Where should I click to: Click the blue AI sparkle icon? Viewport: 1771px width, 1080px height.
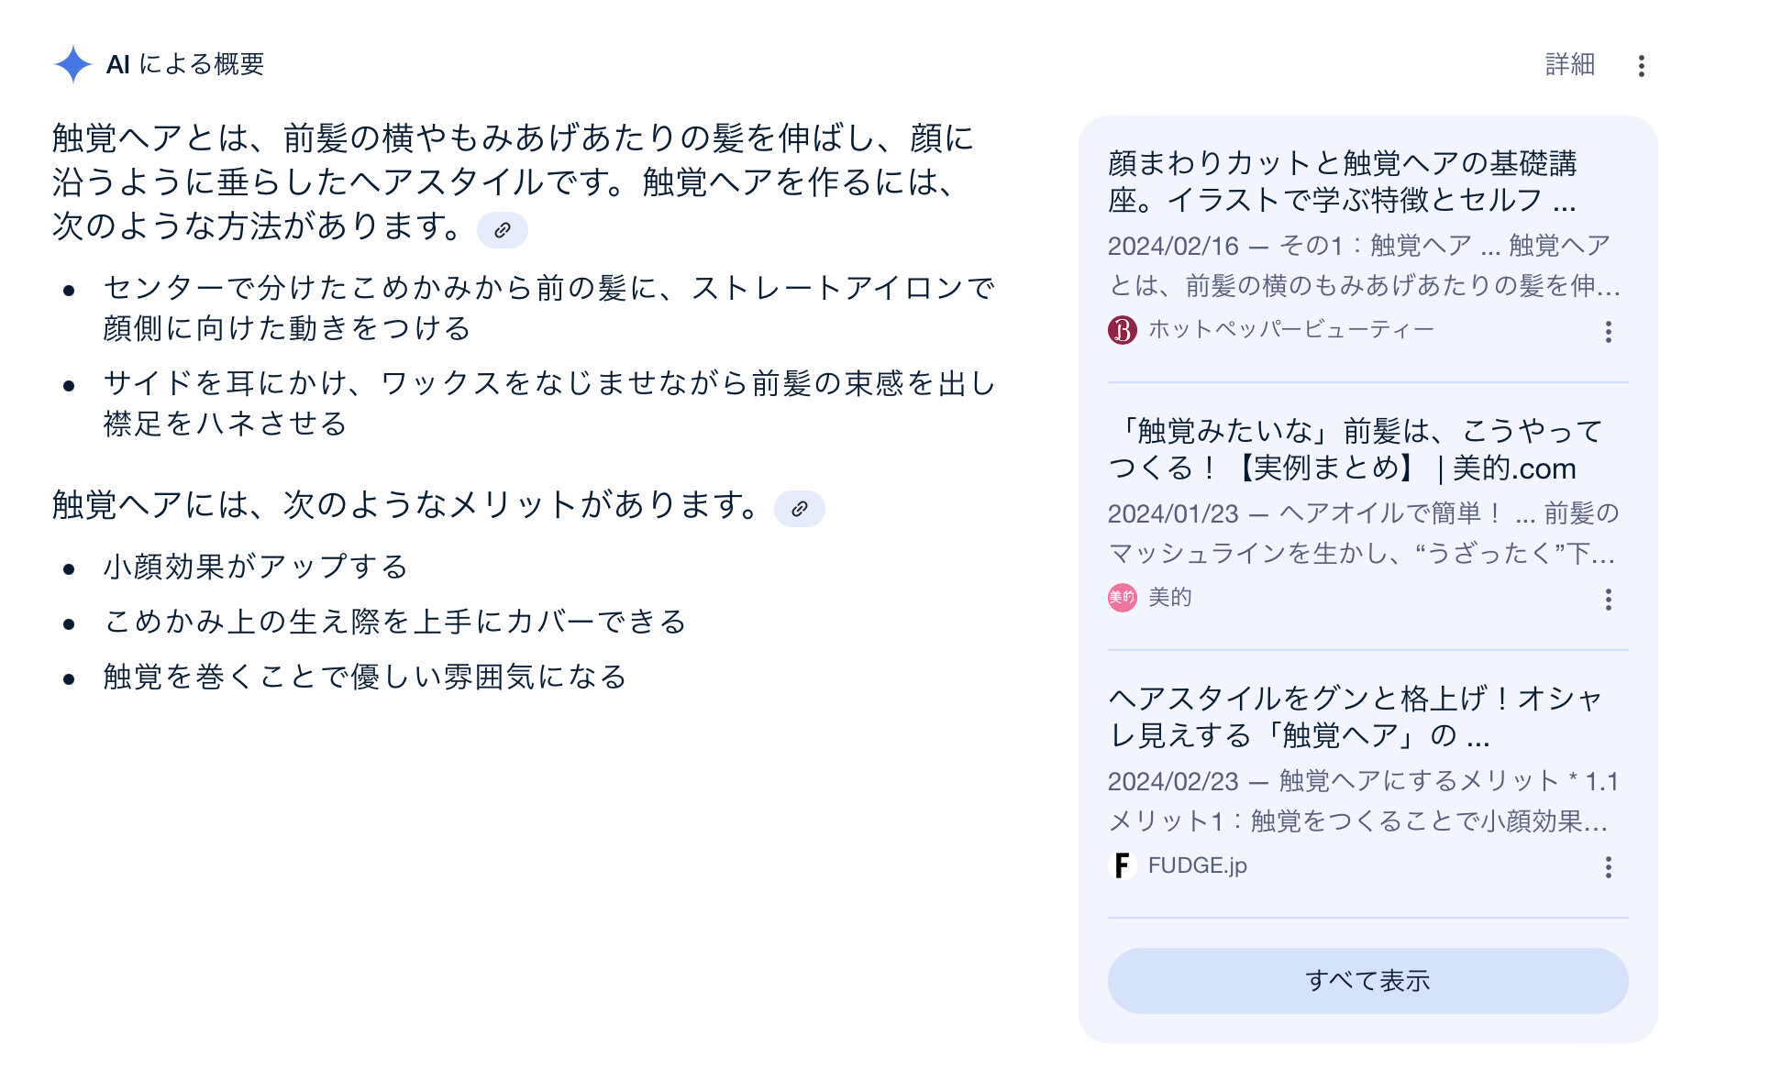coord(72,64)
